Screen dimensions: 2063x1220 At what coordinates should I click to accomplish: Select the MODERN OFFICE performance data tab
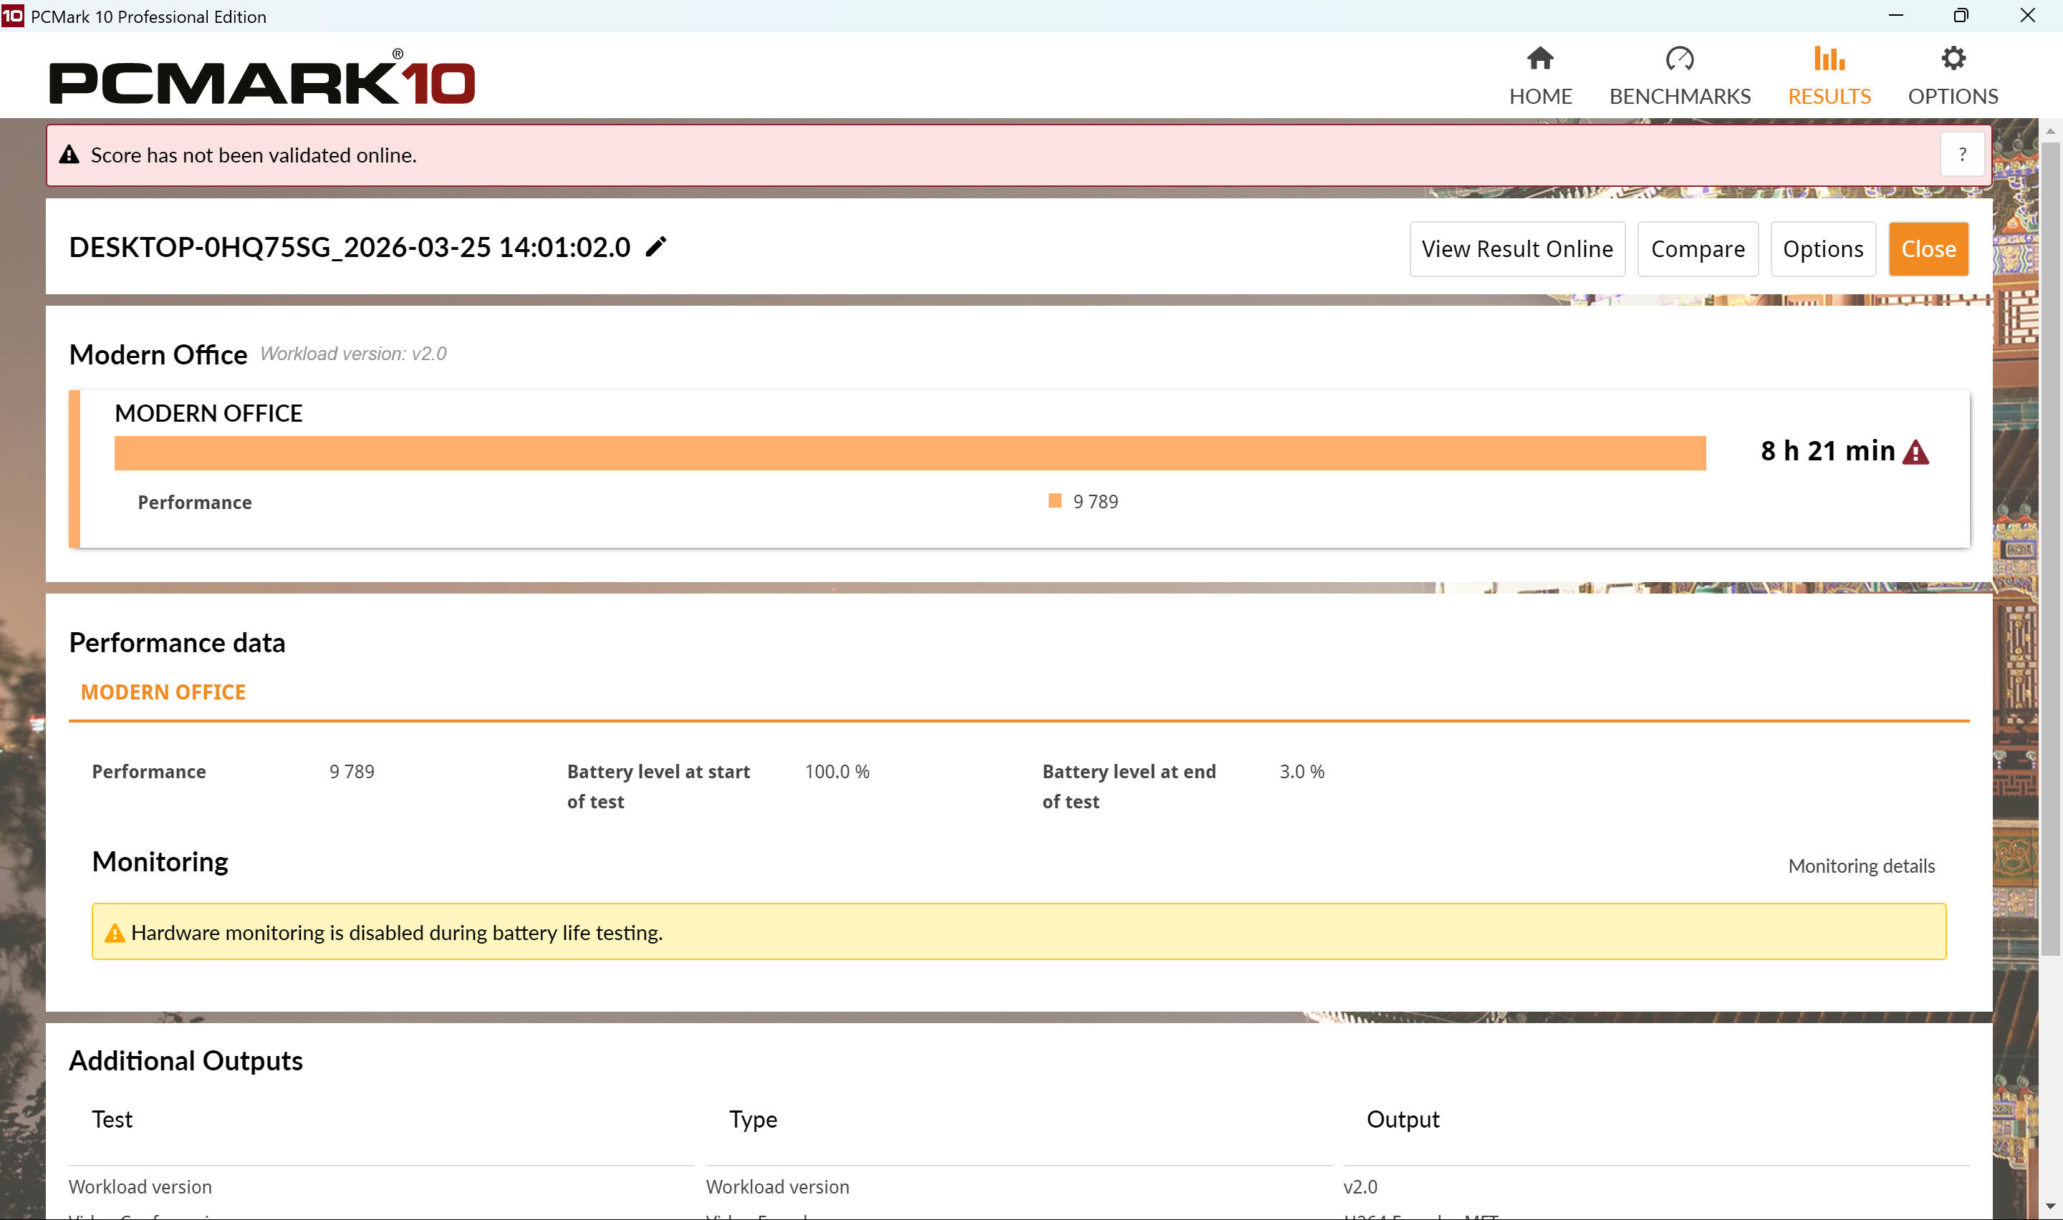[x=163, y=692]
